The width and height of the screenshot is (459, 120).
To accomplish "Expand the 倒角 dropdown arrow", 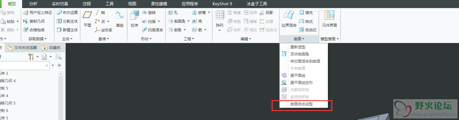I will tap(185, 30).
